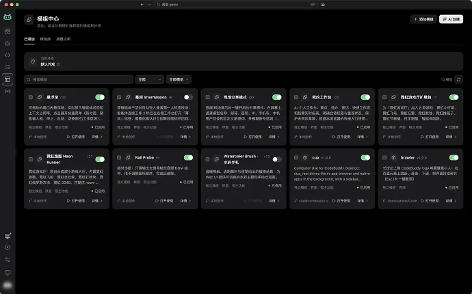Check the box on the cua card
The width and height of the screenshot is (472, 294).
coord(296,157)
